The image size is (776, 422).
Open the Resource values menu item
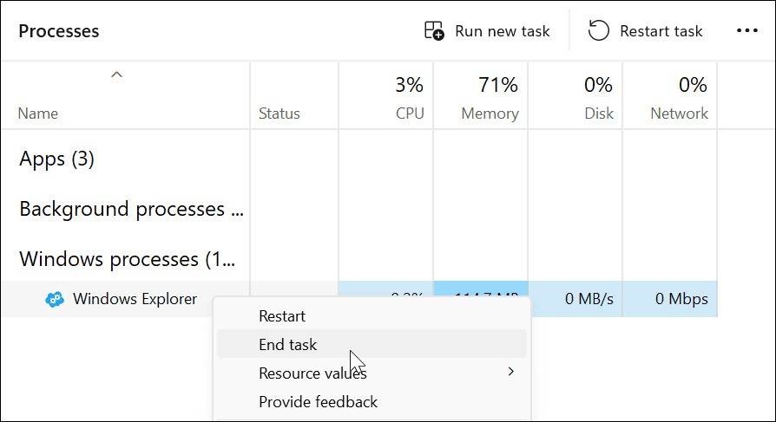click(x=312, y=373)
